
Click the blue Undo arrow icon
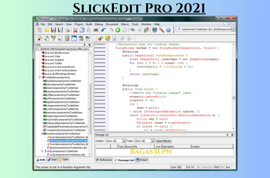pyautogui.click(x=104, y=30)
